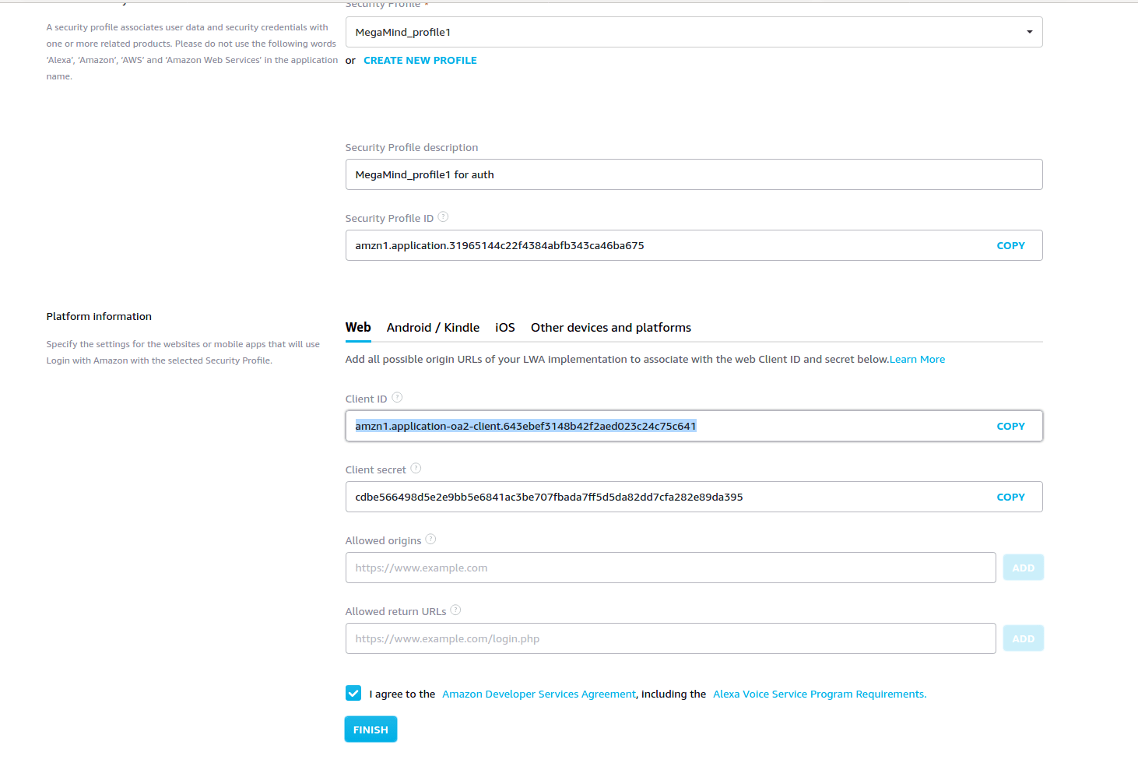Open the Alexa Voice Service Program Requirements
The height and width of the screenshot is (763, 1138).
(819, 694)
